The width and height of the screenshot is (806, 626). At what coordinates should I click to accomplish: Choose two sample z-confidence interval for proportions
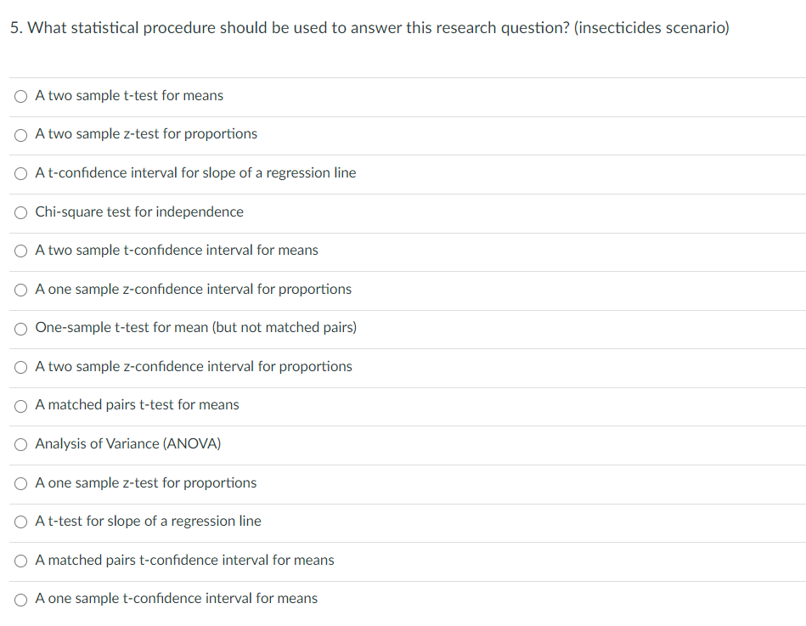[20, 367]
